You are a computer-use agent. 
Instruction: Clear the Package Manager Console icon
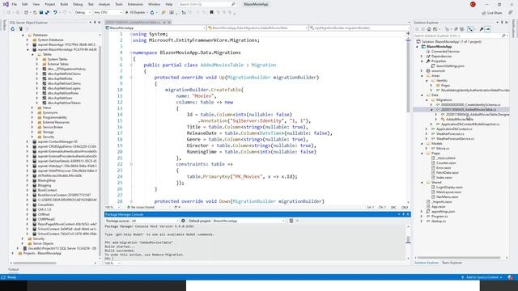tap(291, 221)
